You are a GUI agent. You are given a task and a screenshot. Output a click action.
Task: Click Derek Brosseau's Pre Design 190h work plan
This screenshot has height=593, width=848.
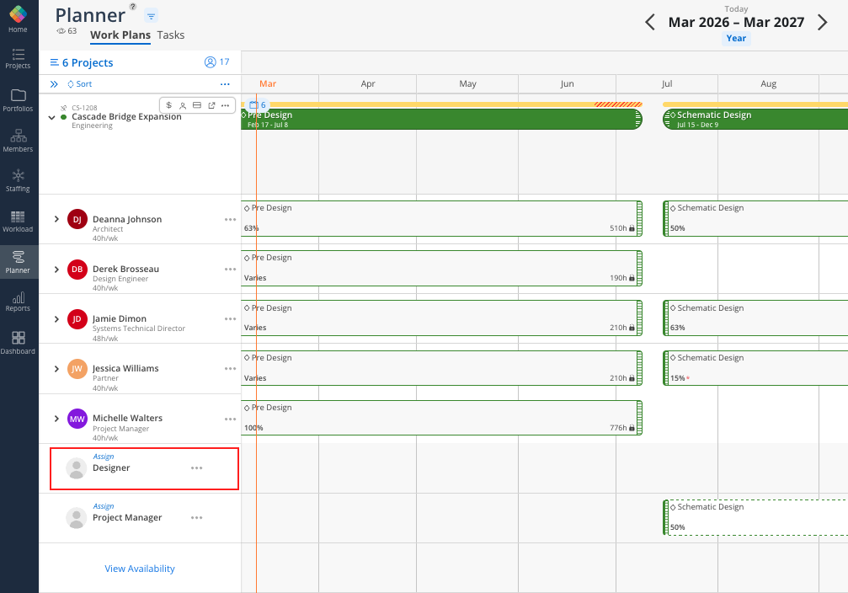[x=441, y=269]
